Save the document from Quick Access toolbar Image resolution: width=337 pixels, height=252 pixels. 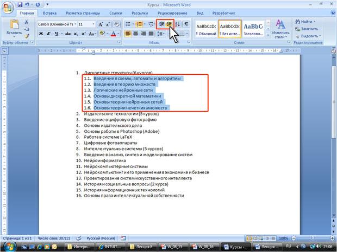(20, 4)
